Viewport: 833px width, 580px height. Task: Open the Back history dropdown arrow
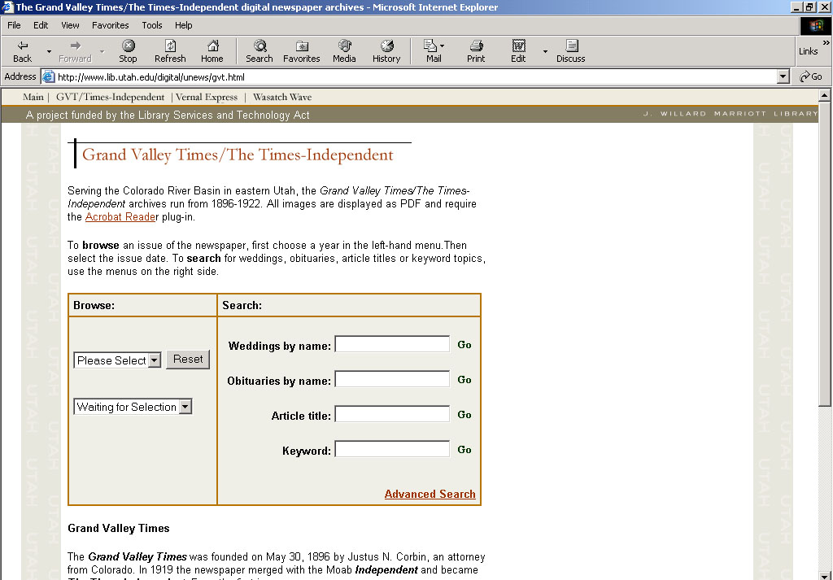point(49,51)
